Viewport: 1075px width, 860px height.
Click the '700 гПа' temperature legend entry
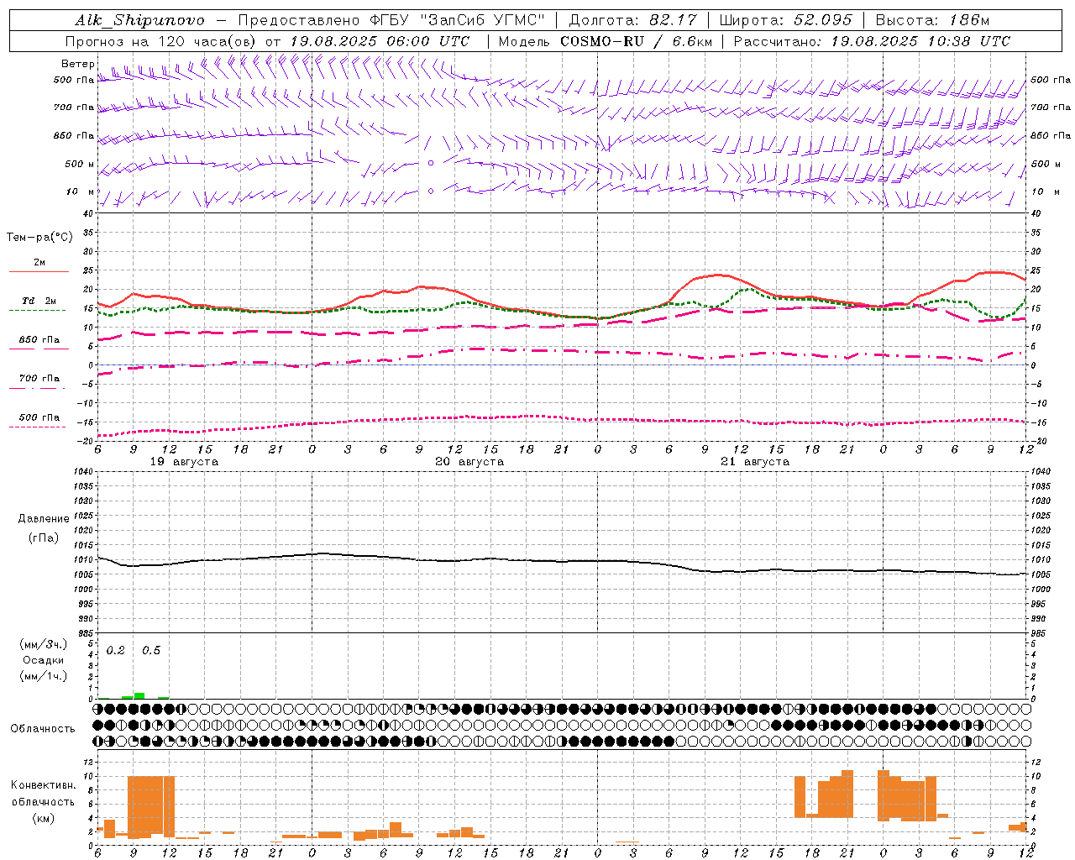point(39,379)
